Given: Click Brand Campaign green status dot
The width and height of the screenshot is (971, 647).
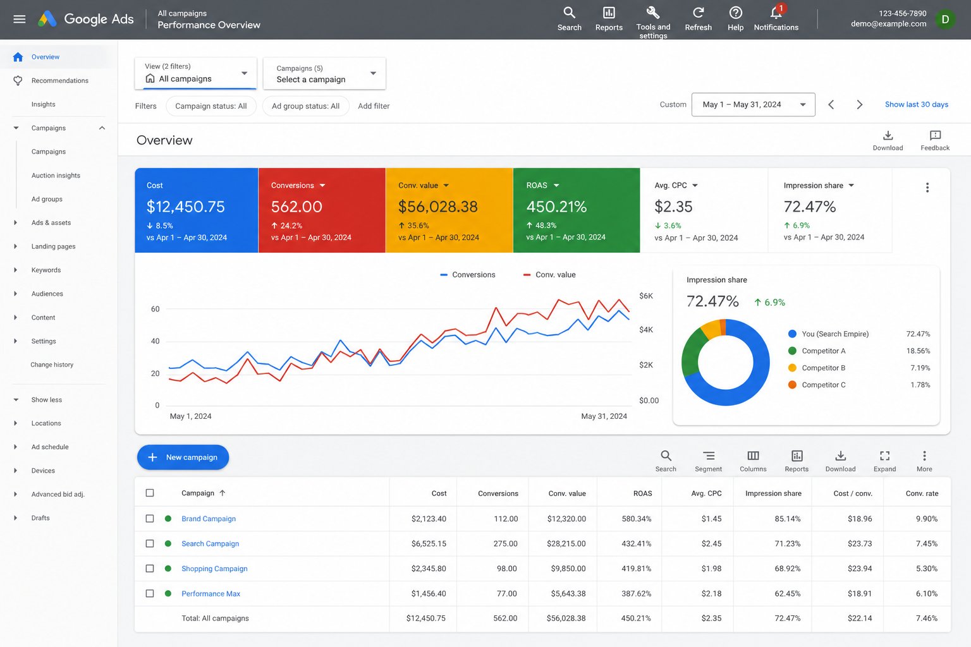Looking at the screenshot, I should (x=168, y=519).
